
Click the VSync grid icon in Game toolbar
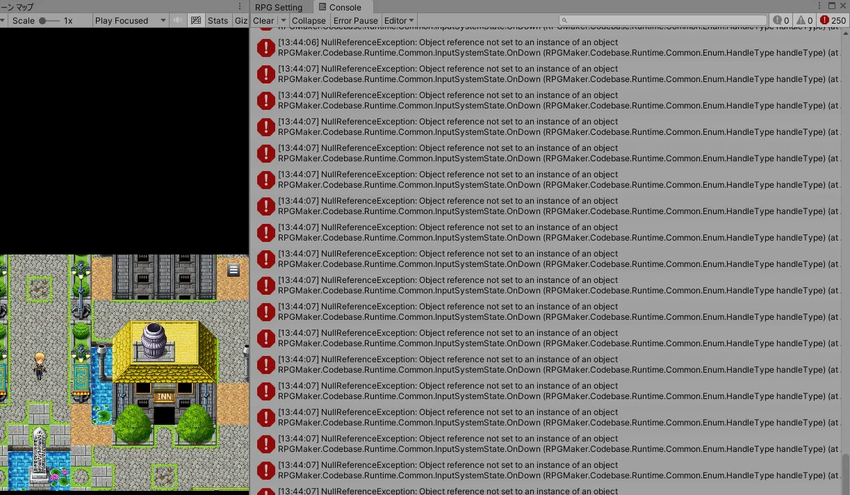tap(195, 20)
